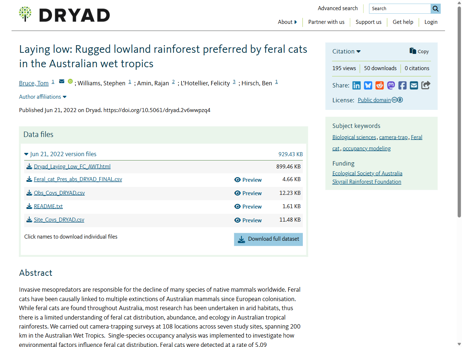Focus the Search input field
Viewport: 462px width, 347px height.
coord(400,9)
